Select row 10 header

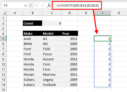(x=3, y=64)
